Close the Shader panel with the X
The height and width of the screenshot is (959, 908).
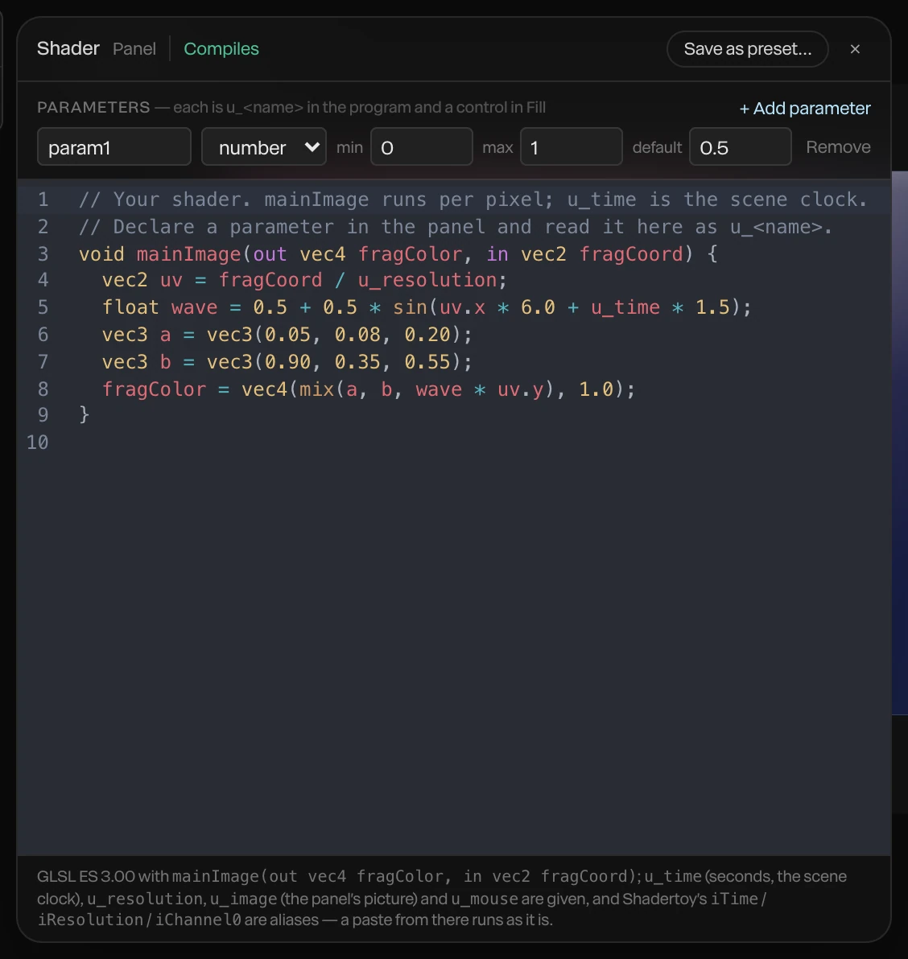point(855,49)
